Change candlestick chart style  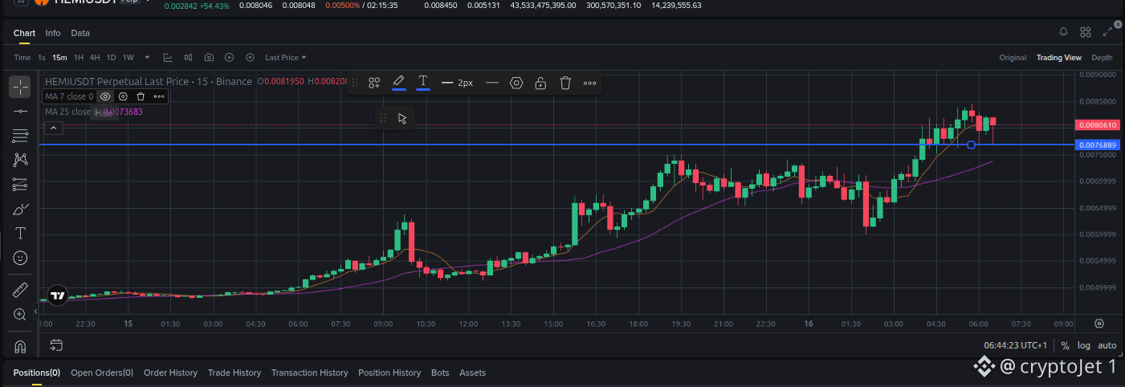point(189,58)
